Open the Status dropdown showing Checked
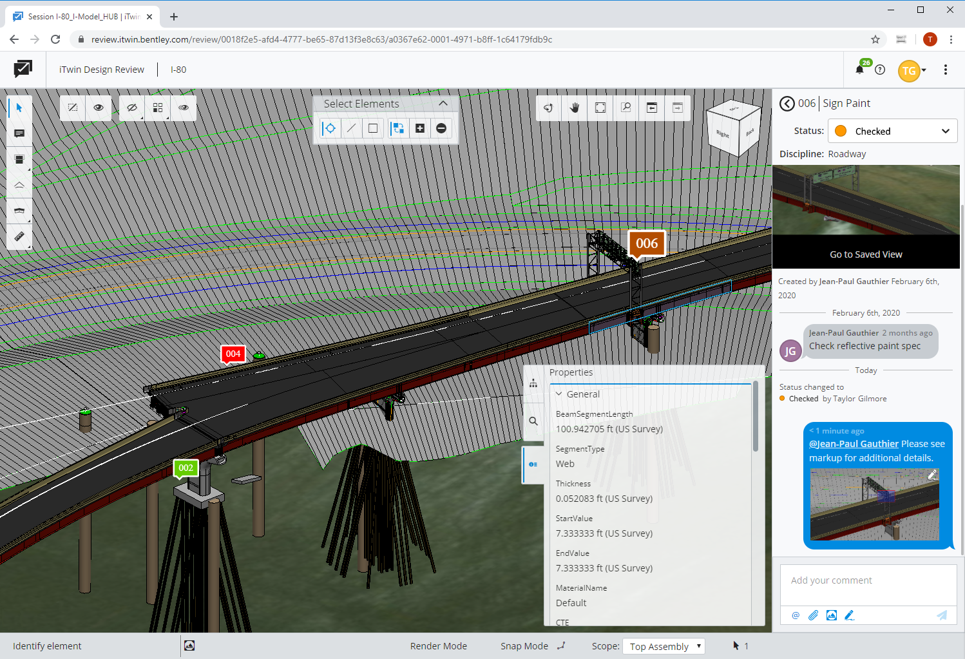Screen dimensions: 965x659 [x=892, y=131]
